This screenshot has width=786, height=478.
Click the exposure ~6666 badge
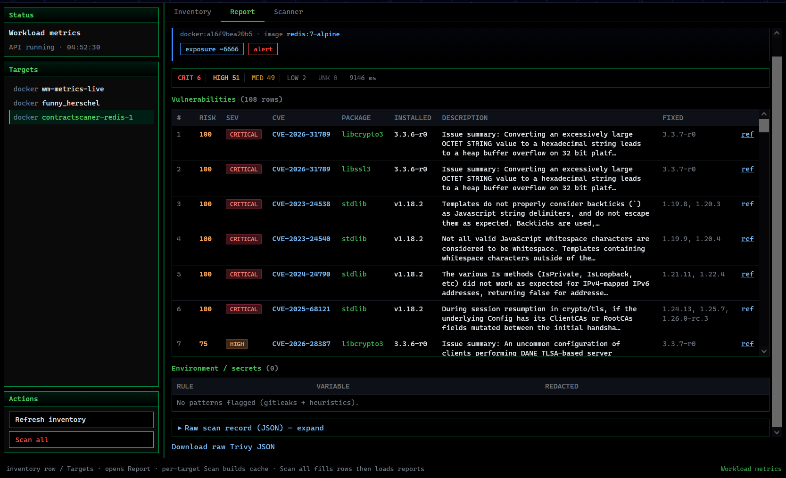click(212, 49)
